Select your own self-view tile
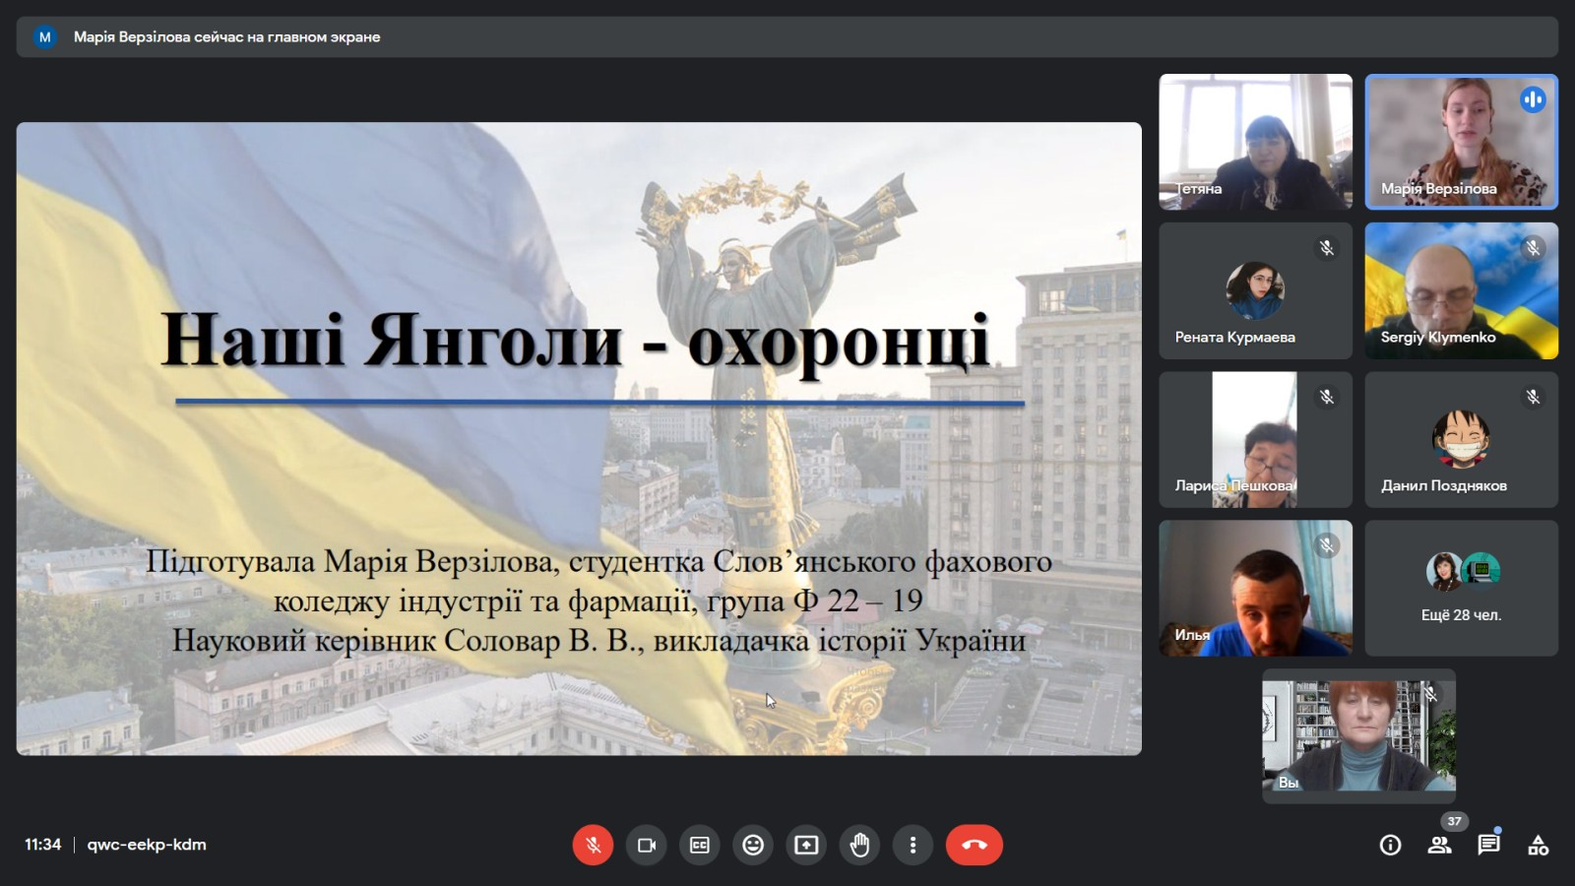 [1359, 735]
